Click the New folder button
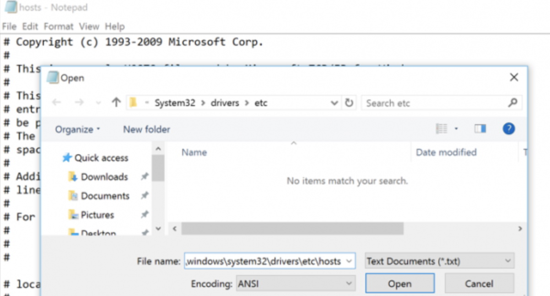Image resolution: width=550 pixels, height=296 pixels. (x=146, y=129)
